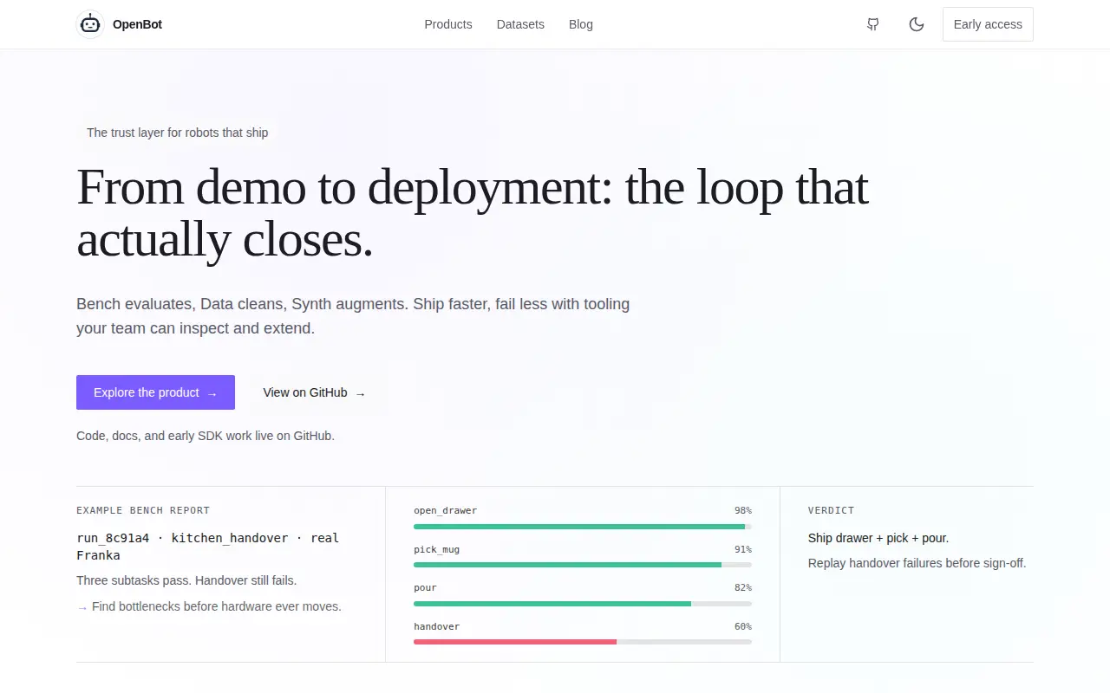Select the open_drawer 98% progress bar
This screenshot has height=693, width=1110.
click(x=583, y=527)
